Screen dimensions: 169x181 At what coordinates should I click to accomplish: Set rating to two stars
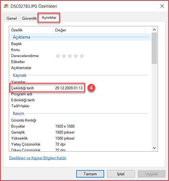point(64,56)
